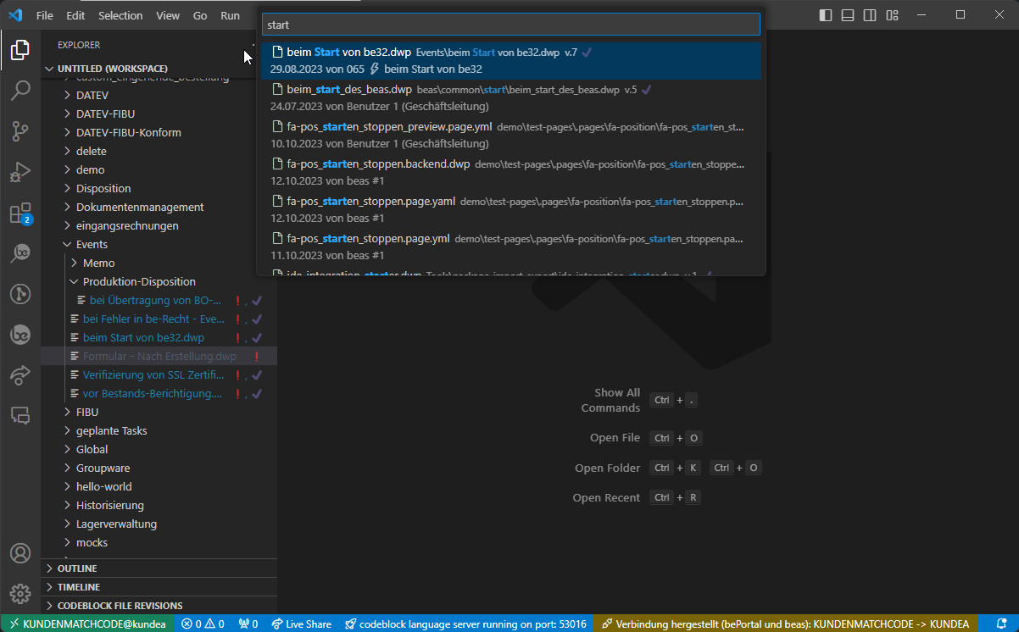Open Manage settings gear icon
Viewport: 1019px width, 632px height.
[20, 594]
